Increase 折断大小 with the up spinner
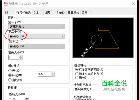Screen dimensions: 139x100 27,98
